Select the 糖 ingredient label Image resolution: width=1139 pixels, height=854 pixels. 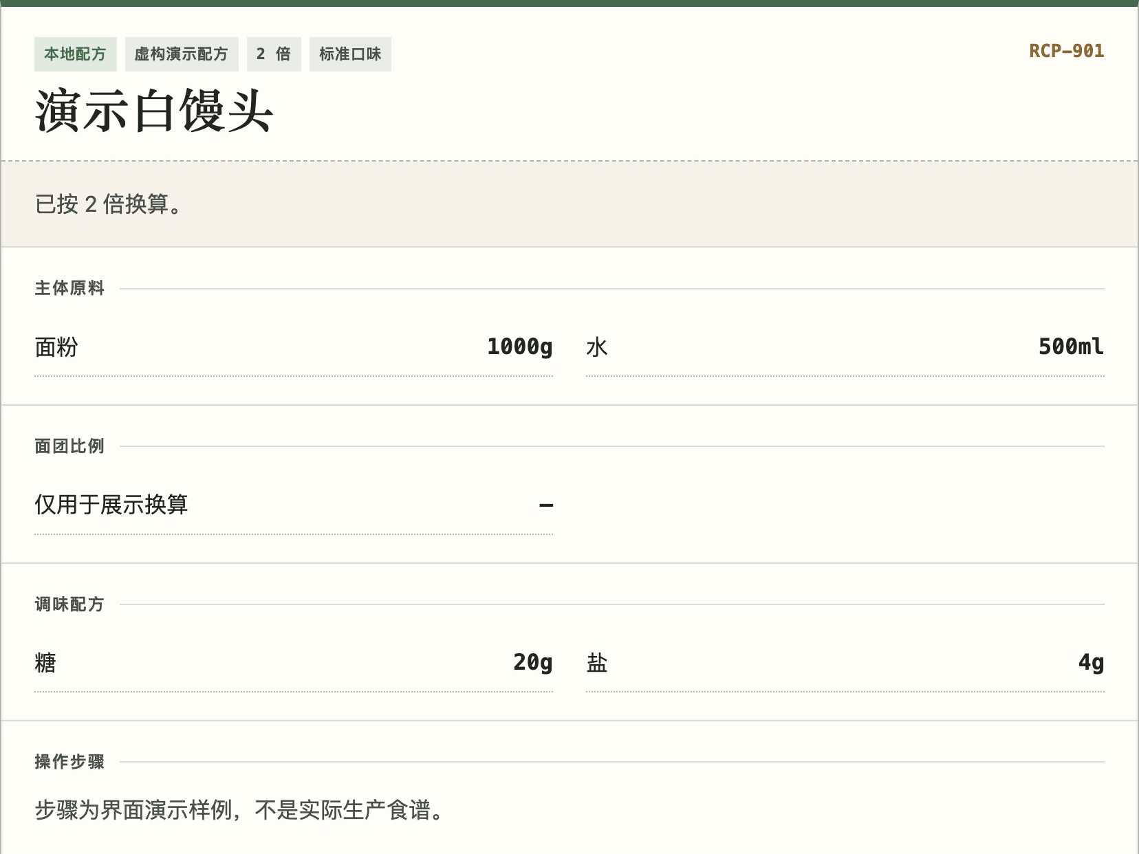click(x=45, y=663)
